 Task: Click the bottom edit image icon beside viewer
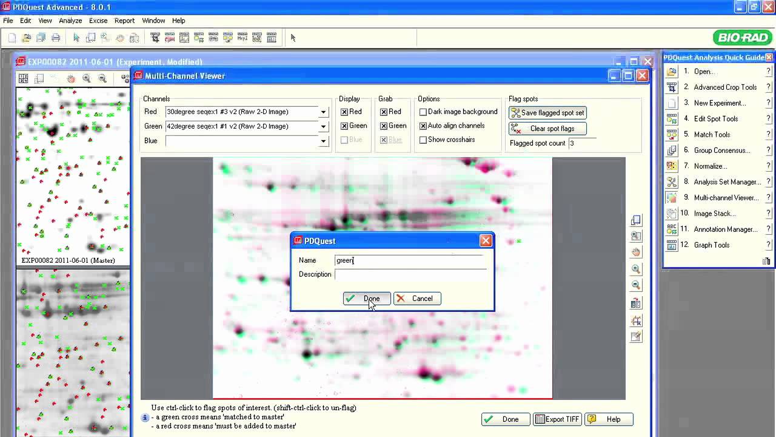pos(636,336)
